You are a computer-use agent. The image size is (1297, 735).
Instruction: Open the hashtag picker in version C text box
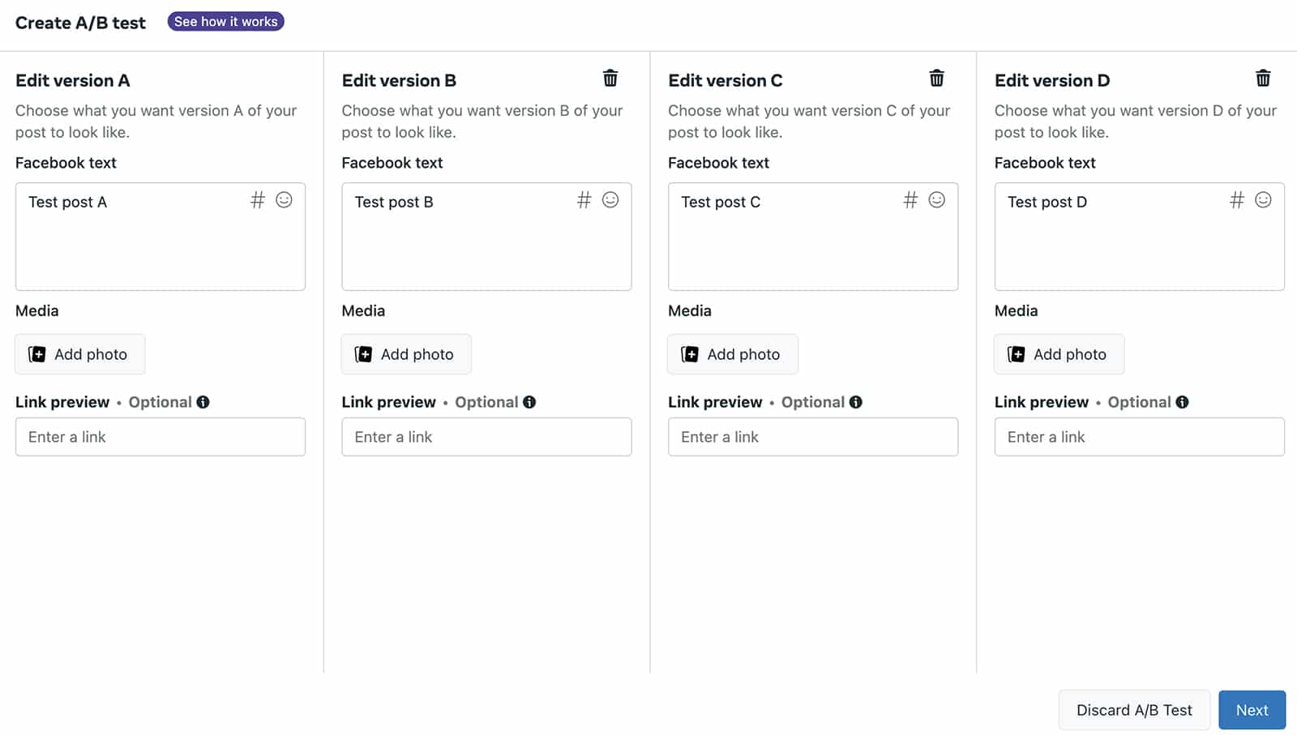pos(909,199)
